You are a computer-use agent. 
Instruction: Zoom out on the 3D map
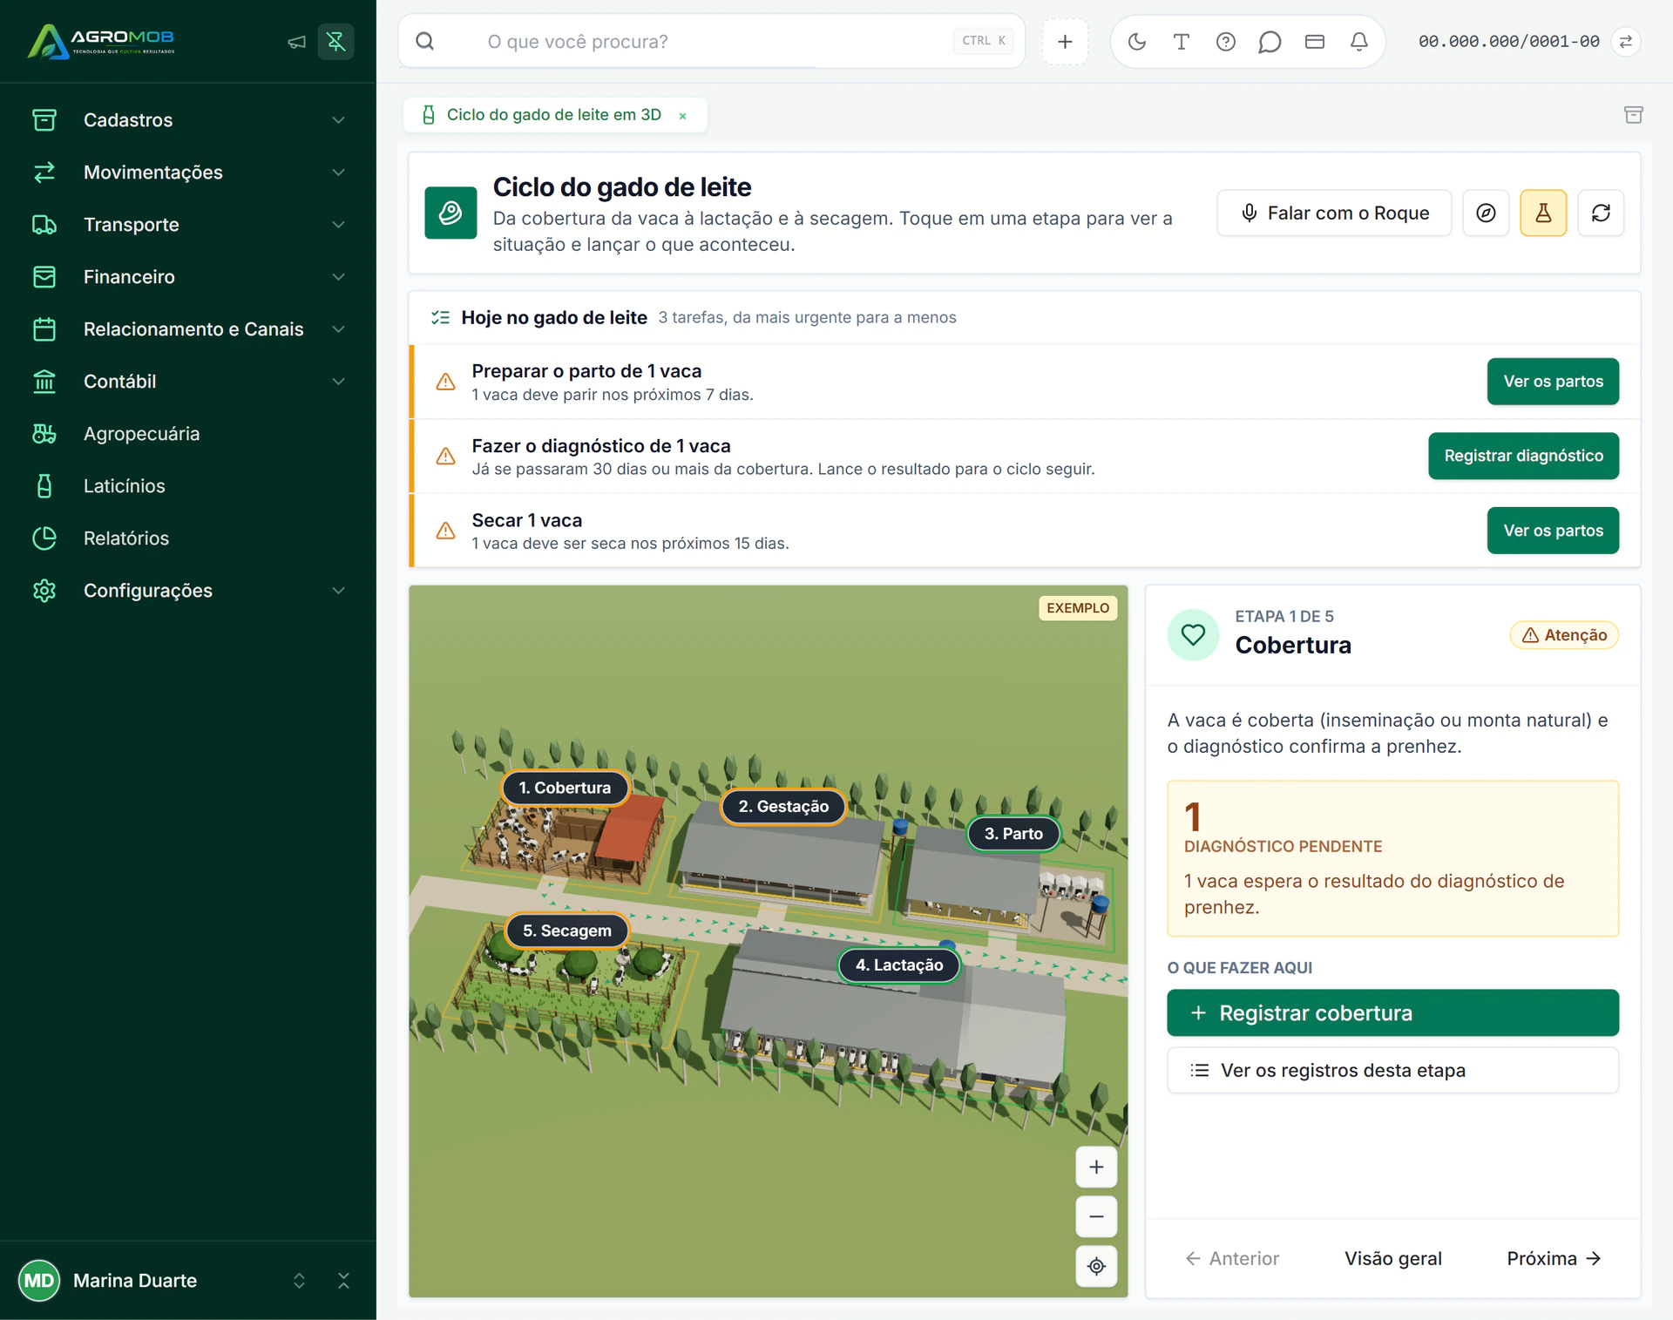(x=1096, y=1216)
